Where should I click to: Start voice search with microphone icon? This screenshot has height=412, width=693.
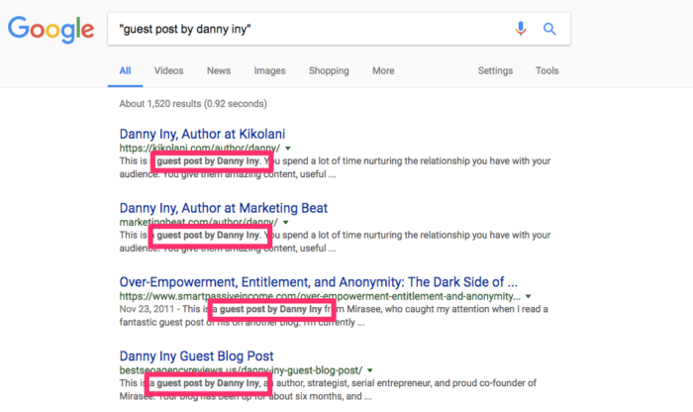click(x=521, y=29)
